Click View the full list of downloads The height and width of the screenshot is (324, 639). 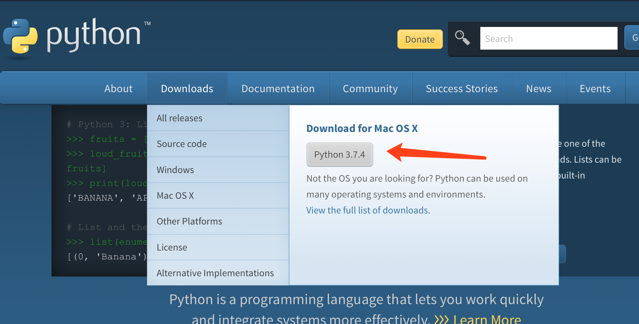click(x=367, y=210)
